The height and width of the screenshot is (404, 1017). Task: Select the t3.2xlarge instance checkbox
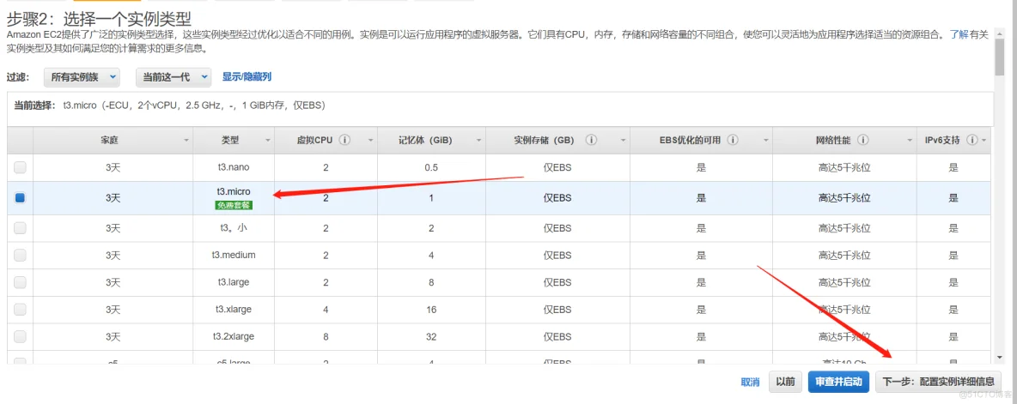pyautogui.click(x=20, y=336)
